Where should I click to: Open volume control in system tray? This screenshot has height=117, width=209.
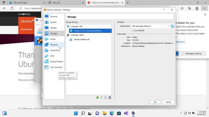[x=189, y=113]
